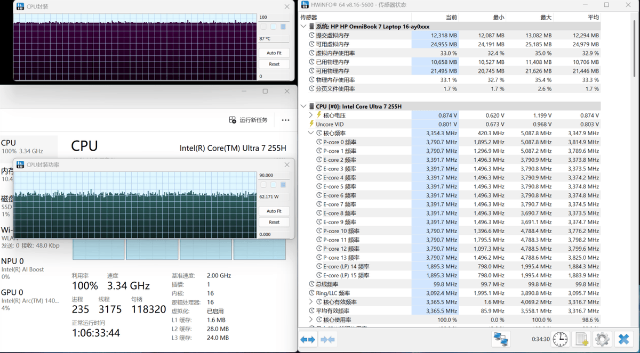Click the log file with plus icon

(581, 339)
